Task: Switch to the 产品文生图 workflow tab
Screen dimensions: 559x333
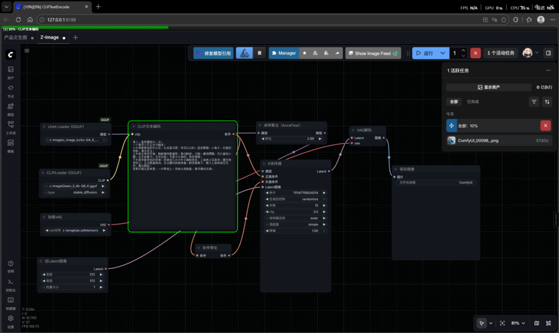Action: [x=16, y=38]
